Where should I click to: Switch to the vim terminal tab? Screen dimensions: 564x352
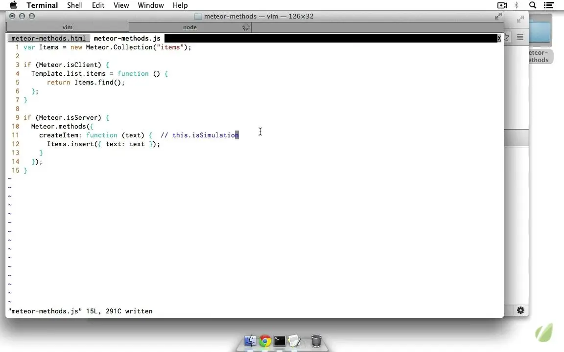tap(67, 27)
